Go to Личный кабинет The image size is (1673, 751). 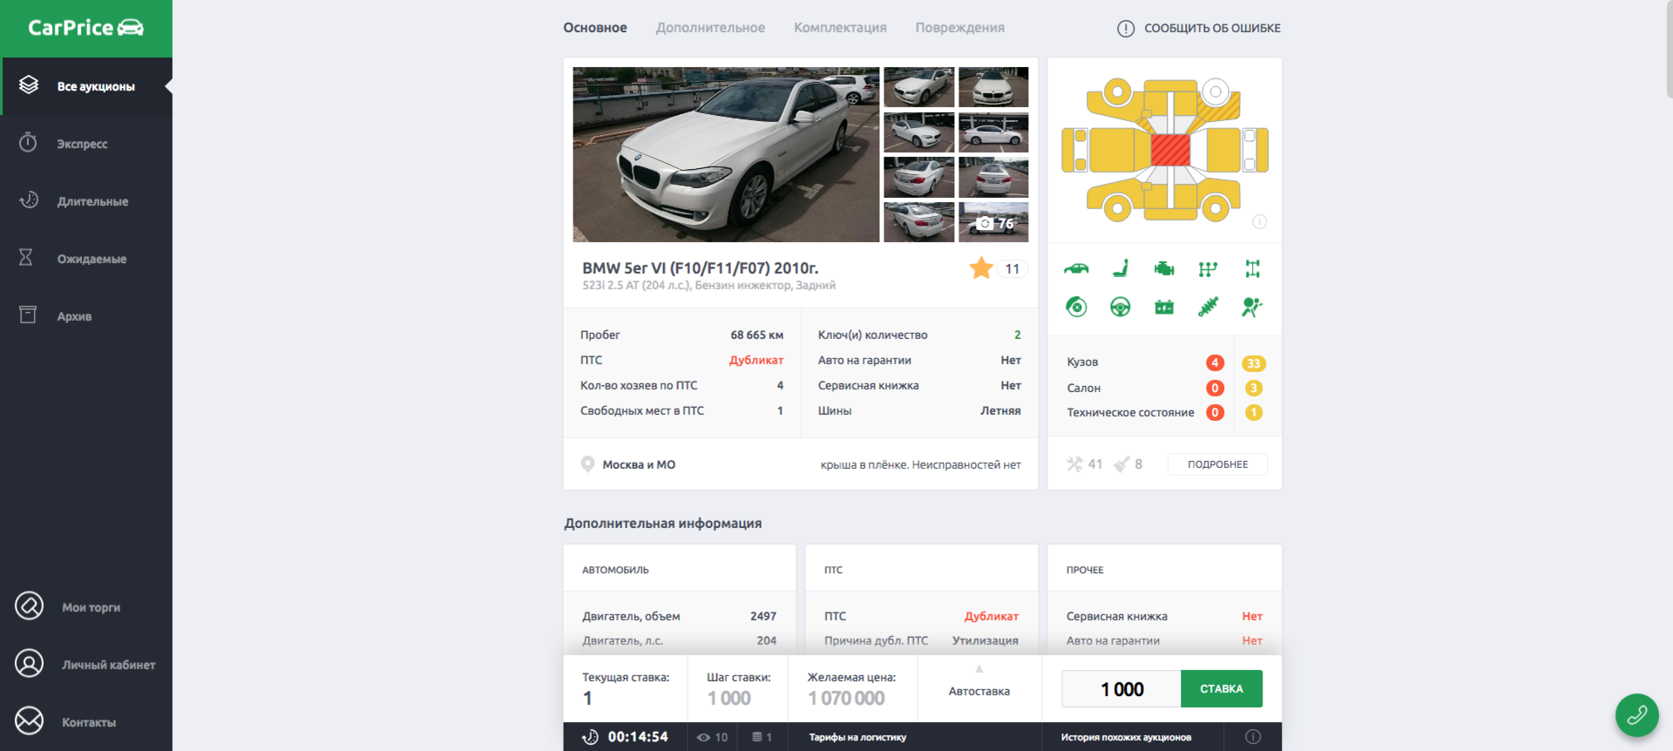[87, 665]
